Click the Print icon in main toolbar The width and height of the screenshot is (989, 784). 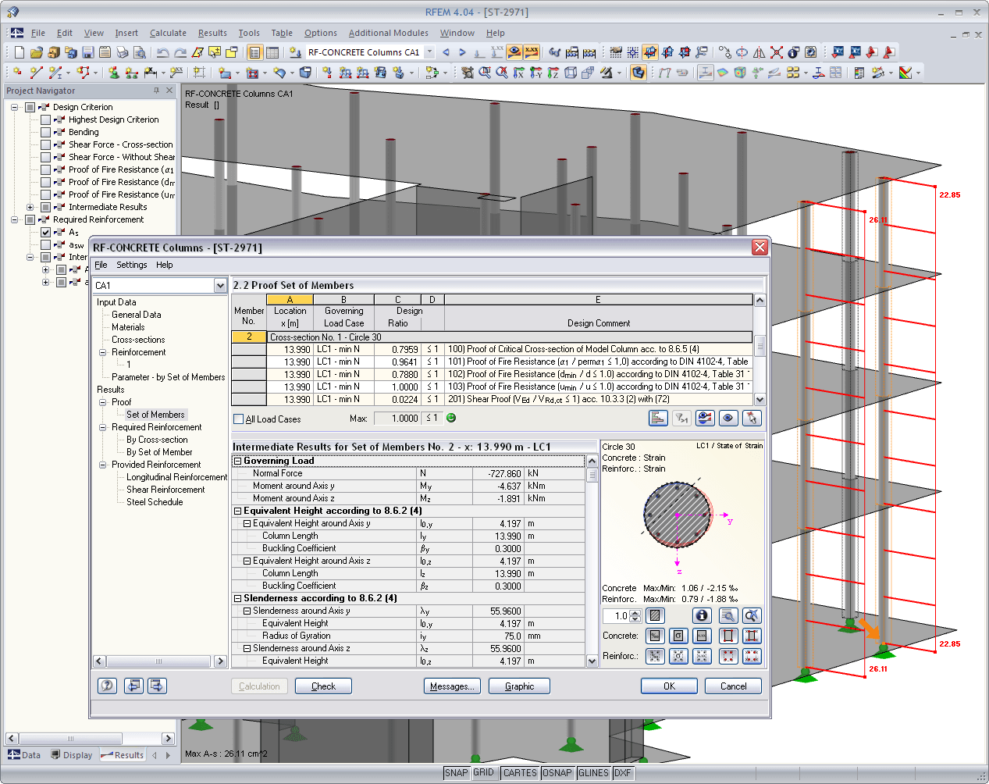[123, 52]
